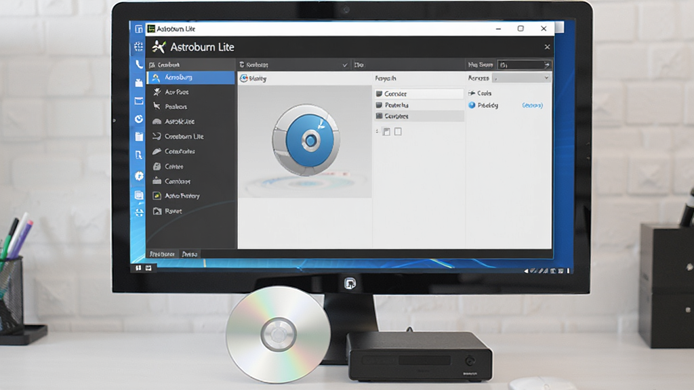Click the 'Flo' label in the dark toolbar

[359, 65]
